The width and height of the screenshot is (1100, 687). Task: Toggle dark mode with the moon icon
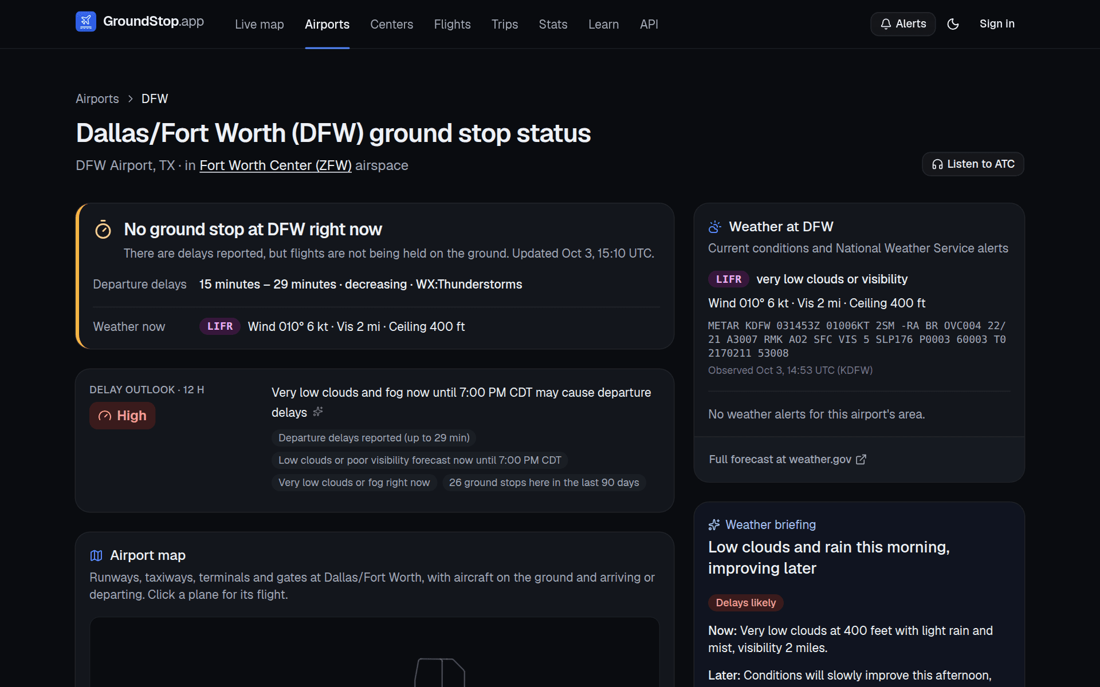pyautogui.click(x=953, y=24)
